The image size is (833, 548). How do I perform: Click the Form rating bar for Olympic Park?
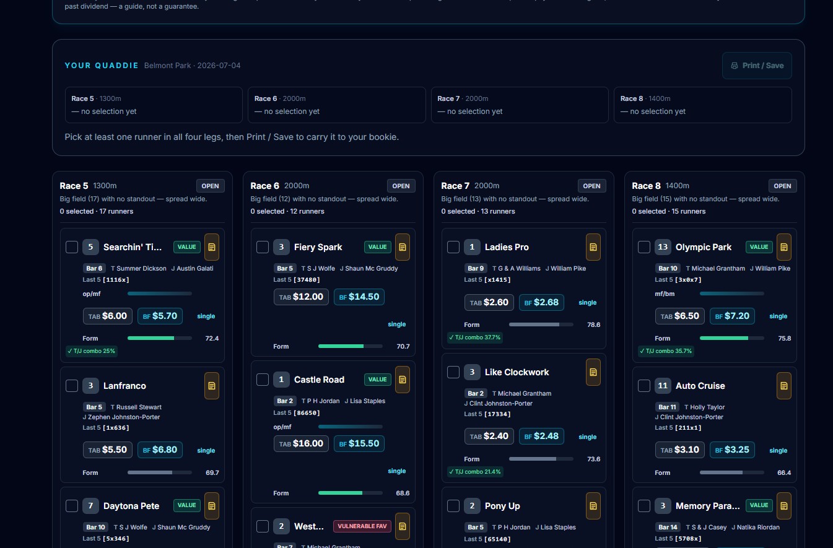point(731,338)
